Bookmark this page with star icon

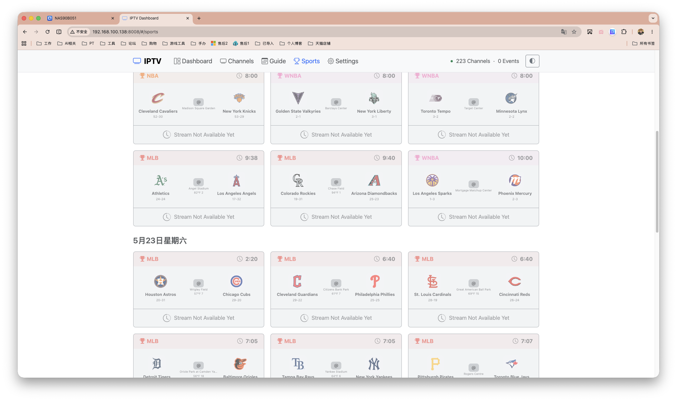pos(574,32)
